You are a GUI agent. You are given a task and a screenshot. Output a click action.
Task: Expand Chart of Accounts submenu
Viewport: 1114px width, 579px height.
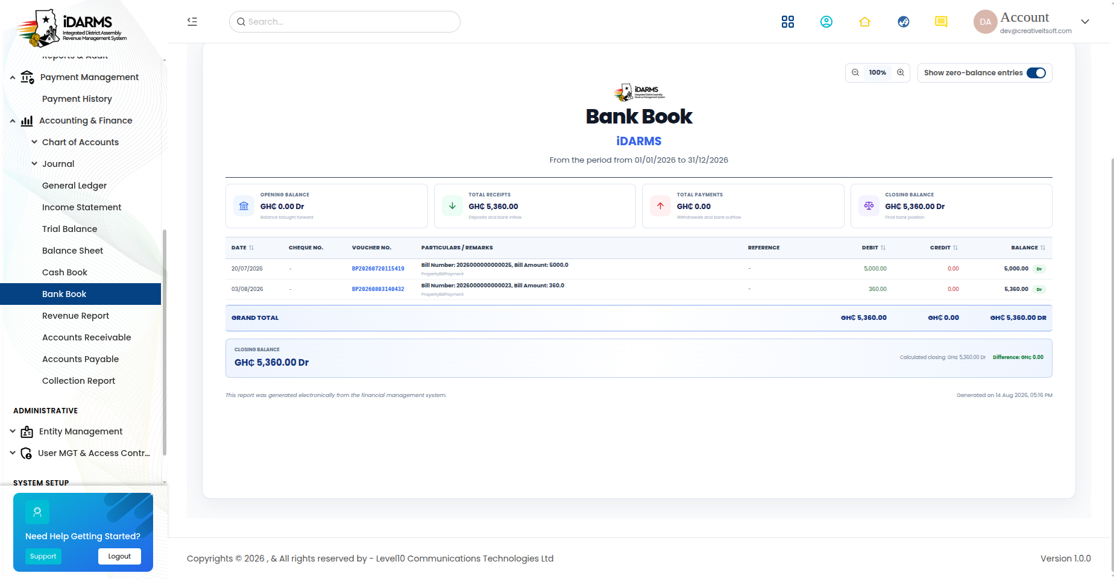click(34, 142)
